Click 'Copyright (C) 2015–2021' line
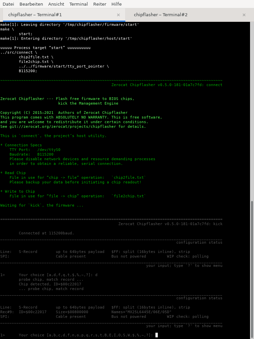 (x=64, y=113)
